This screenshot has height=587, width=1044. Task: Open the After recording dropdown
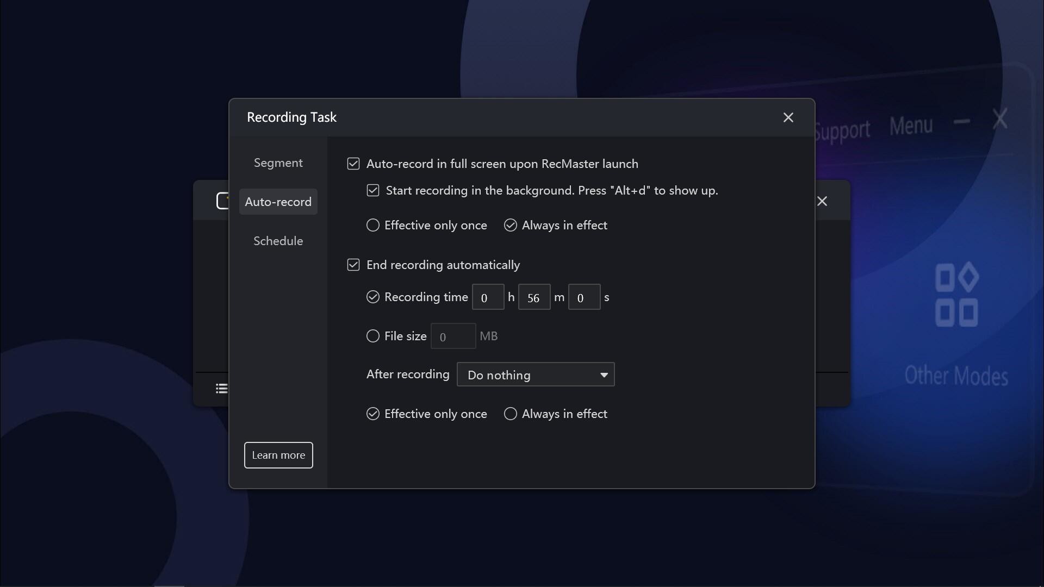(536, 374)
